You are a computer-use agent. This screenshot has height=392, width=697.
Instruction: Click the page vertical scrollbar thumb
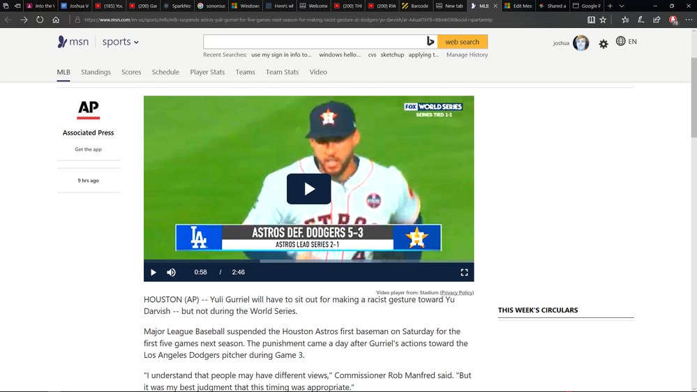click(694, 98)
